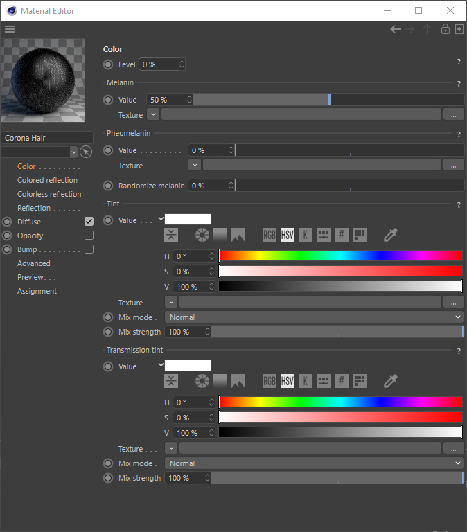Click the Tint hue rainbow slider

pos(341,256)
